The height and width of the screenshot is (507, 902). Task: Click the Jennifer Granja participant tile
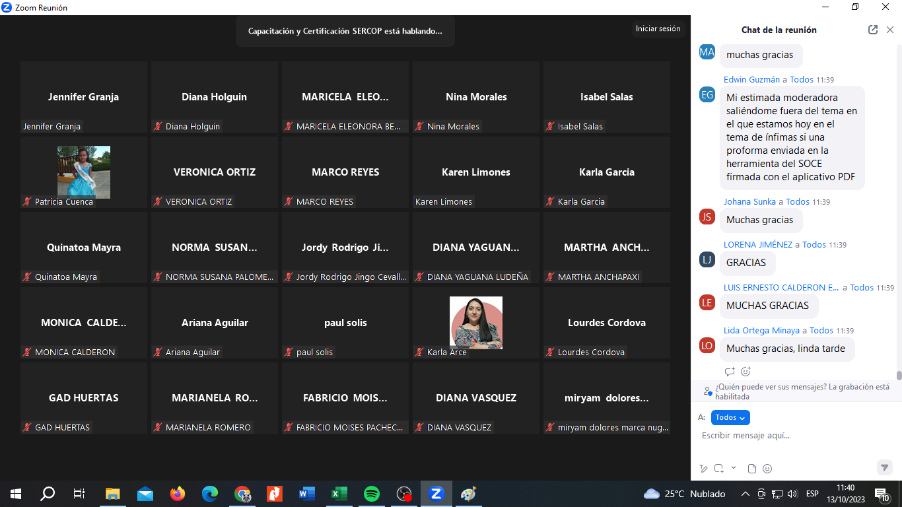(84, 97)
